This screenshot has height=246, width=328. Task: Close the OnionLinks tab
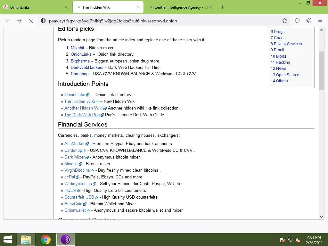coord(66,7)
